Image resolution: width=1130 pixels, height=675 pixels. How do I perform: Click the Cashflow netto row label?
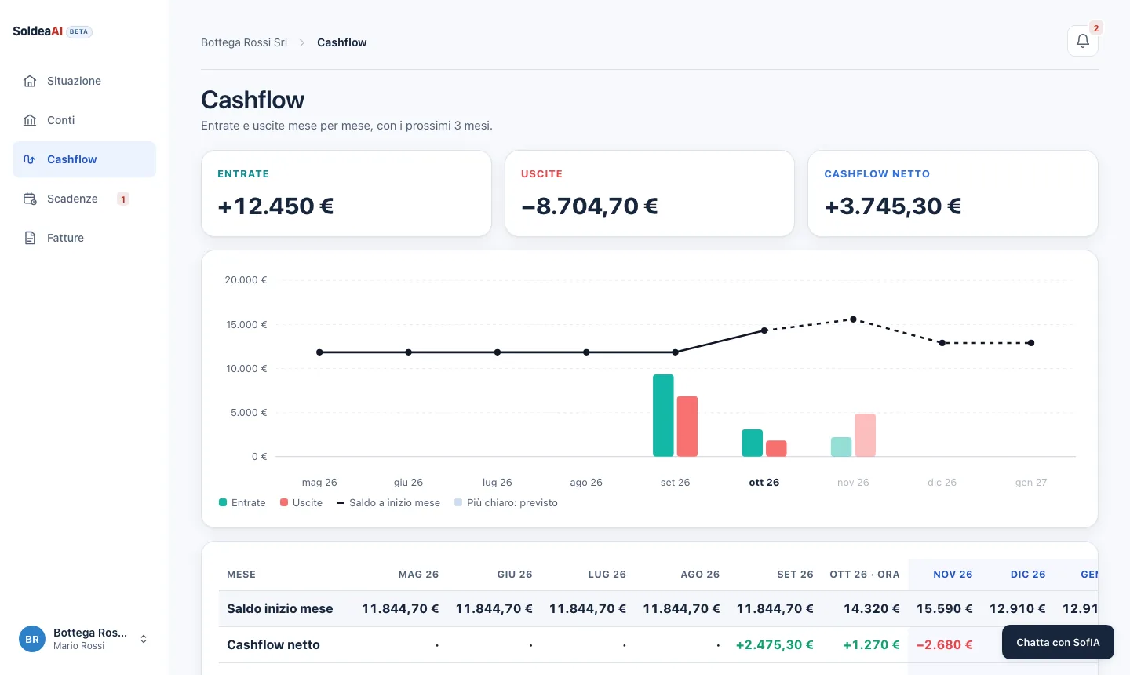[273, 644]
